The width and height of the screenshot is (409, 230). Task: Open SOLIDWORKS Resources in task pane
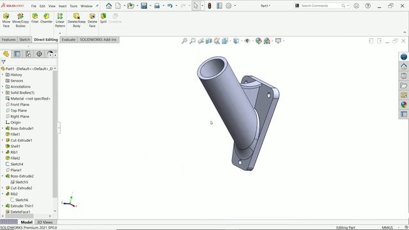coord(404,66)
